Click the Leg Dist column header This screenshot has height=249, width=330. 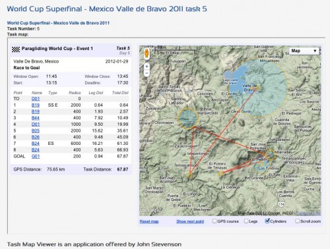click(96, 93)
